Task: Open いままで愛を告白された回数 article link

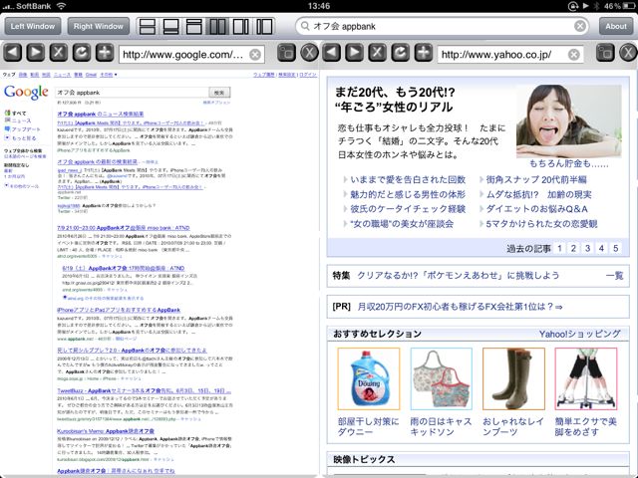Action: coord(408,179)
